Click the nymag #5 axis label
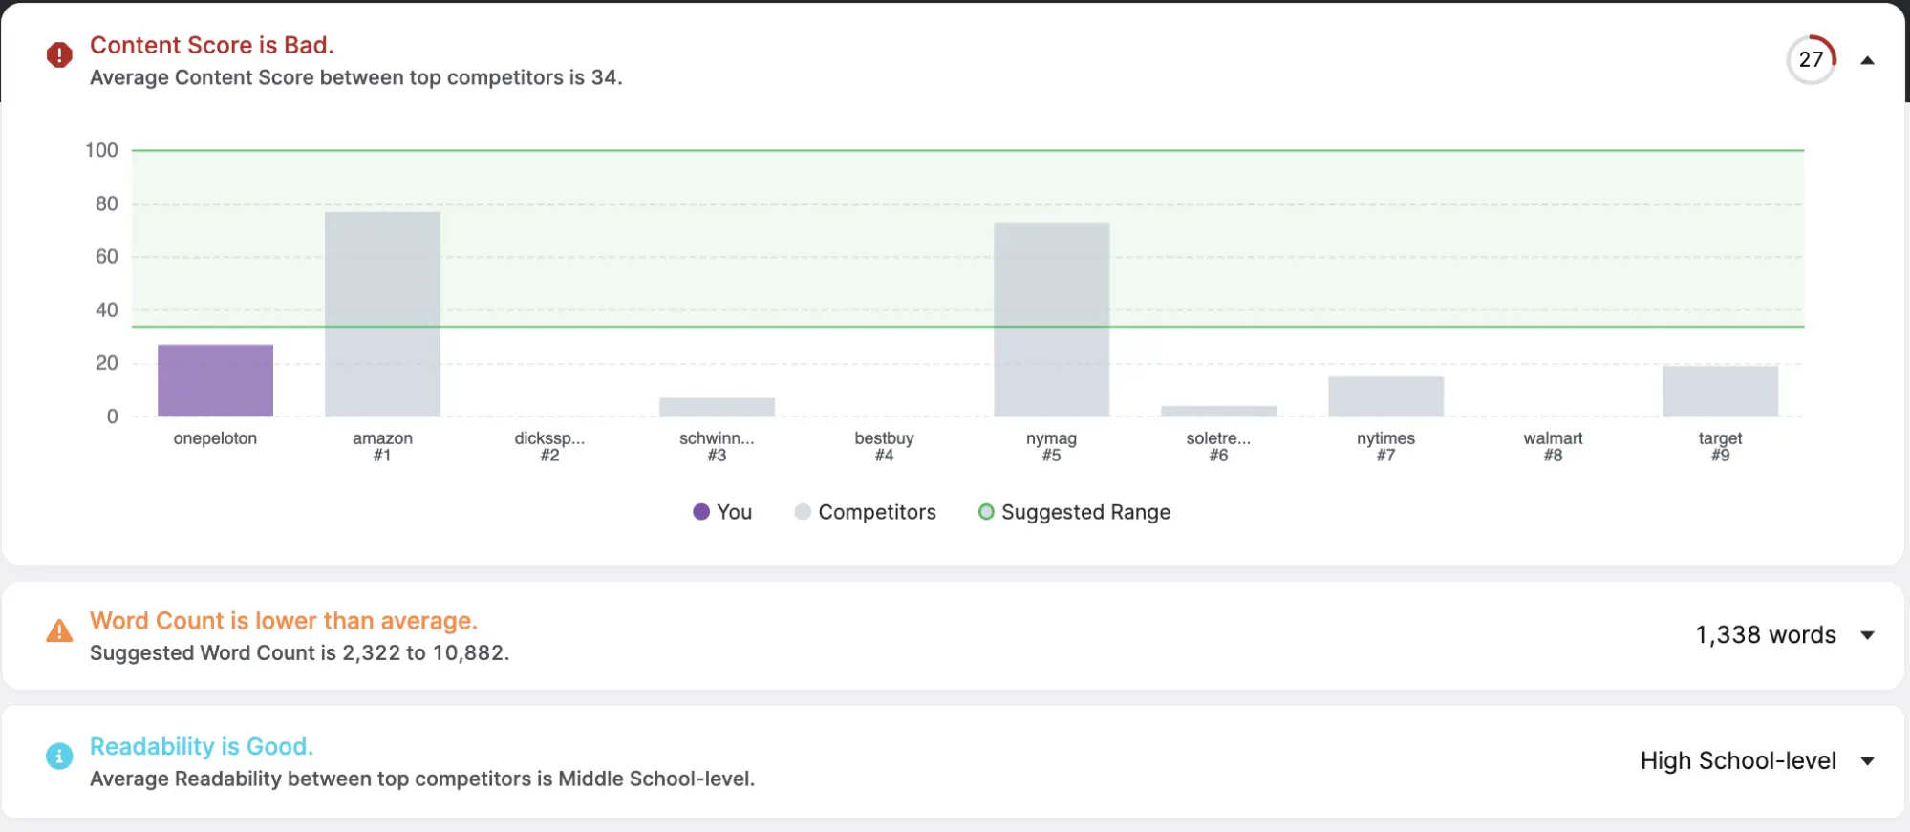 [x=1051, y=446]
